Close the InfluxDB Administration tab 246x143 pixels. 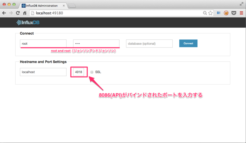pyautogui.click(x=64, y=6)
